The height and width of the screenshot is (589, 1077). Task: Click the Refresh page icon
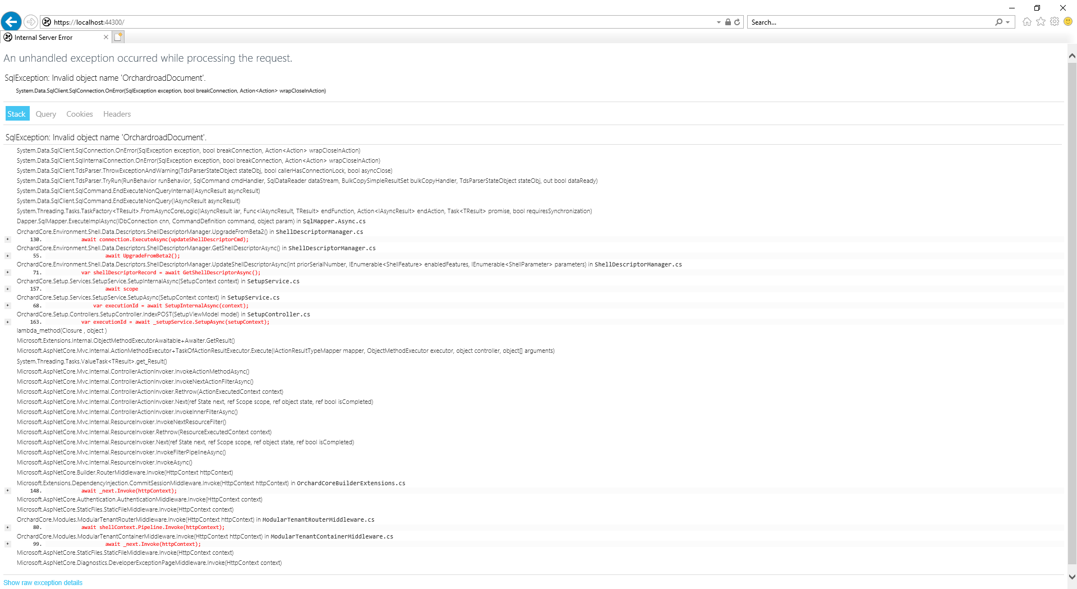737,22
